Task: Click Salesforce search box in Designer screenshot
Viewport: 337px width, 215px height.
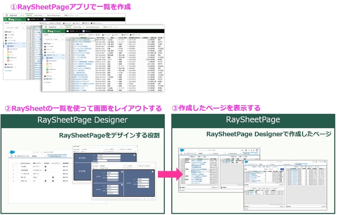Action: 56,152
